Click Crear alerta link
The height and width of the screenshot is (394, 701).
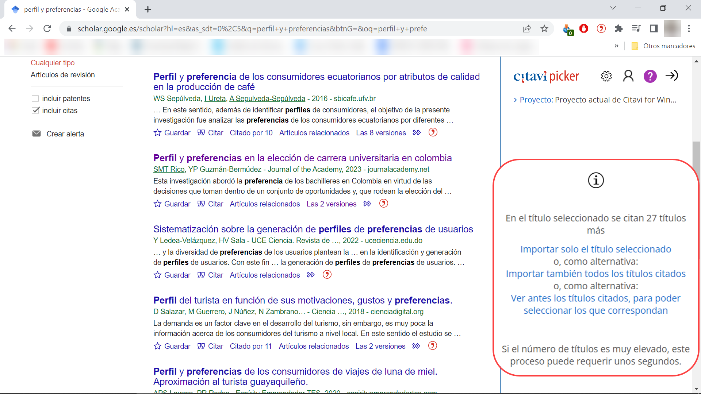(65, 134)
